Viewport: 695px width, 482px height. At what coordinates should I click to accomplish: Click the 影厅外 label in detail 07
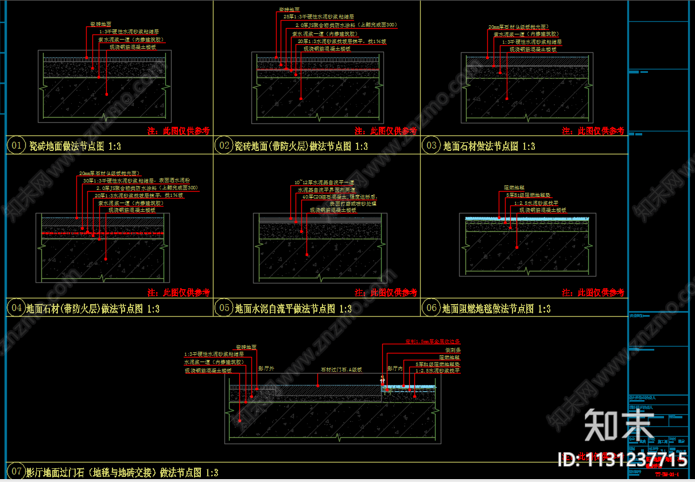coord(266,368)
